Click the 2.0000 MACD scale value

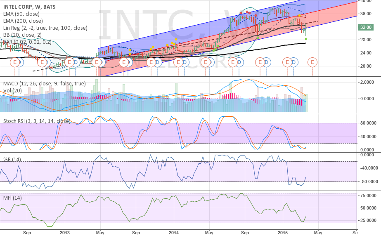click(x=367, y=82)
